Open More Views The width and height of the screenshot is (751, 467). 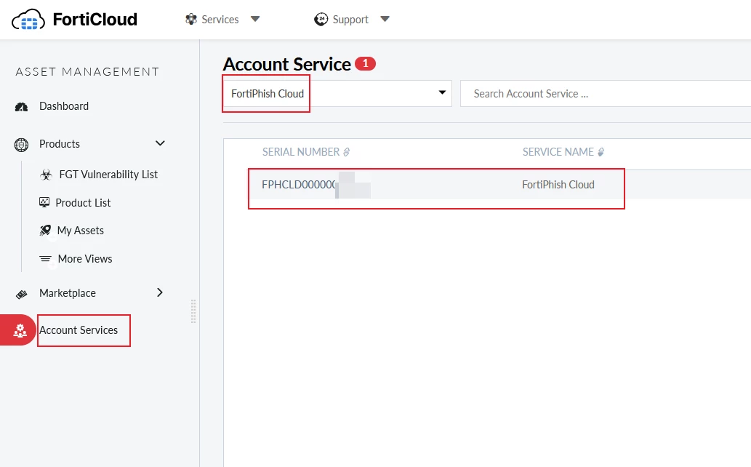pyautogui.click(x=85, y=259)
